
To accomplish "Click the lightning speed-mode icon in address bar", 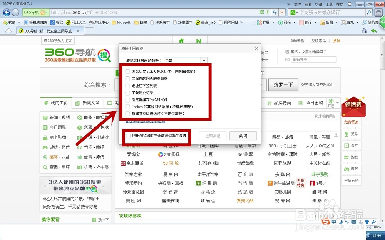I will 268,12.
